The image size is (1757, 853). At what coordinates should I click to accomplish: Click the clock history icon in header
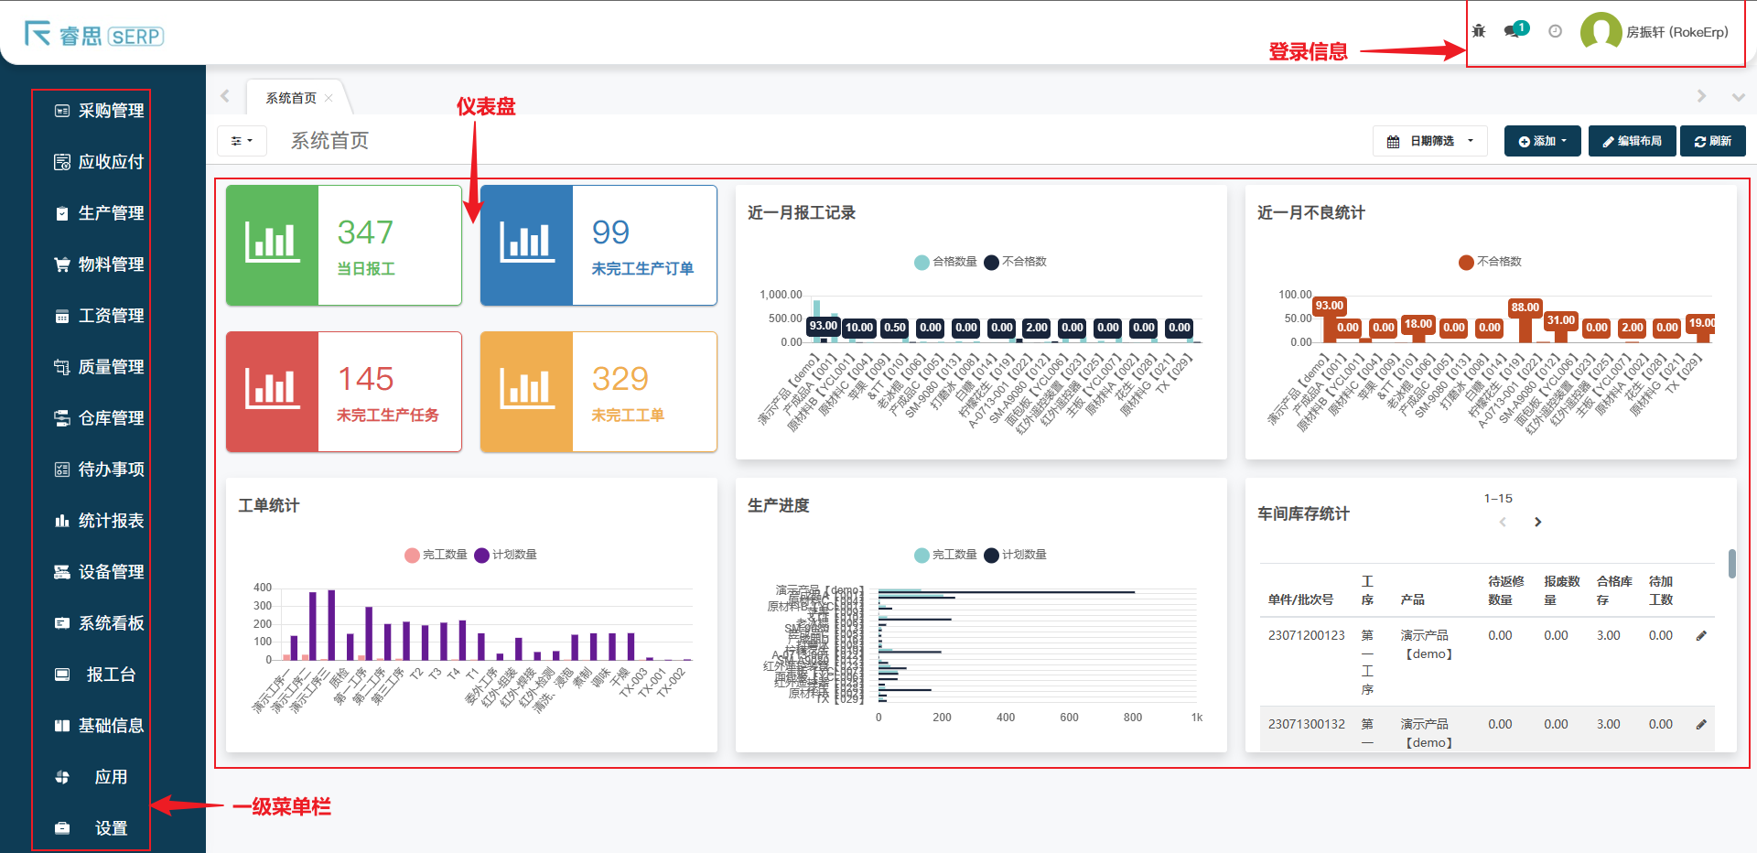1555,31
